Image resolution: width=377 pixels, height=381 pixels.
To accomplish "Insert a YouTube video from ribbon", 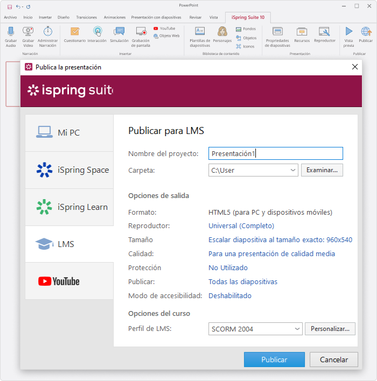I will tap(164, 29).
